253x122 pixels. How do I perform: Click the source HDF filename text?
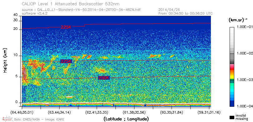pos(81,10)
